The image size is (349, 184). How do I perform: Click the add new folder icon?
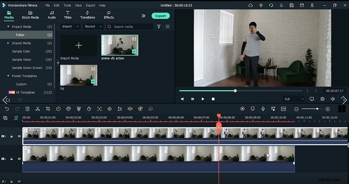tap(8, 100)
